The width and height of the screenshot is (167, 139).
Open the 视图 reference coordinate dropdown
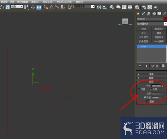[x=17, y=7]
